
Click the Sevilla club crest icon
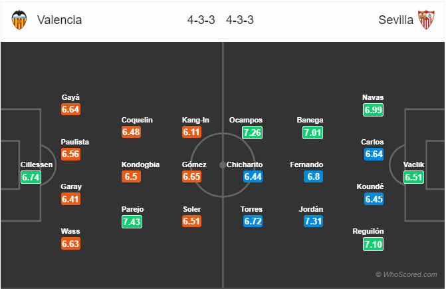426,20
